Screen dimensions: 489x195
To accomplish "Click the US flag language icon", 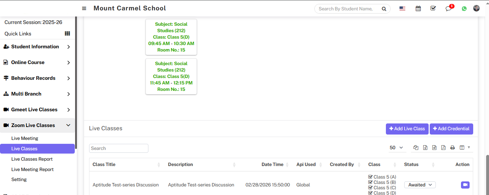I will click(402, 9).
